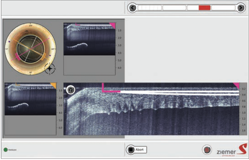Open the circular eye camera view
The height and width of the screenshot is (160, 249).
pos(31,49)
